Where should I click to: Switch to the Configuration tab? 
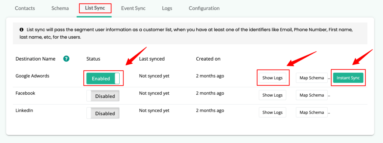pos(204,8)
